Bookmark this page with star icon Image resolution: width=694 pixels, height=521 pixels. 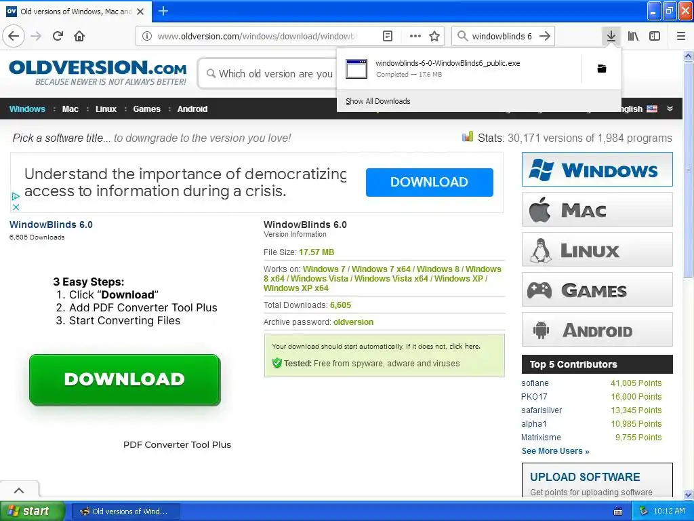point(434,36)
